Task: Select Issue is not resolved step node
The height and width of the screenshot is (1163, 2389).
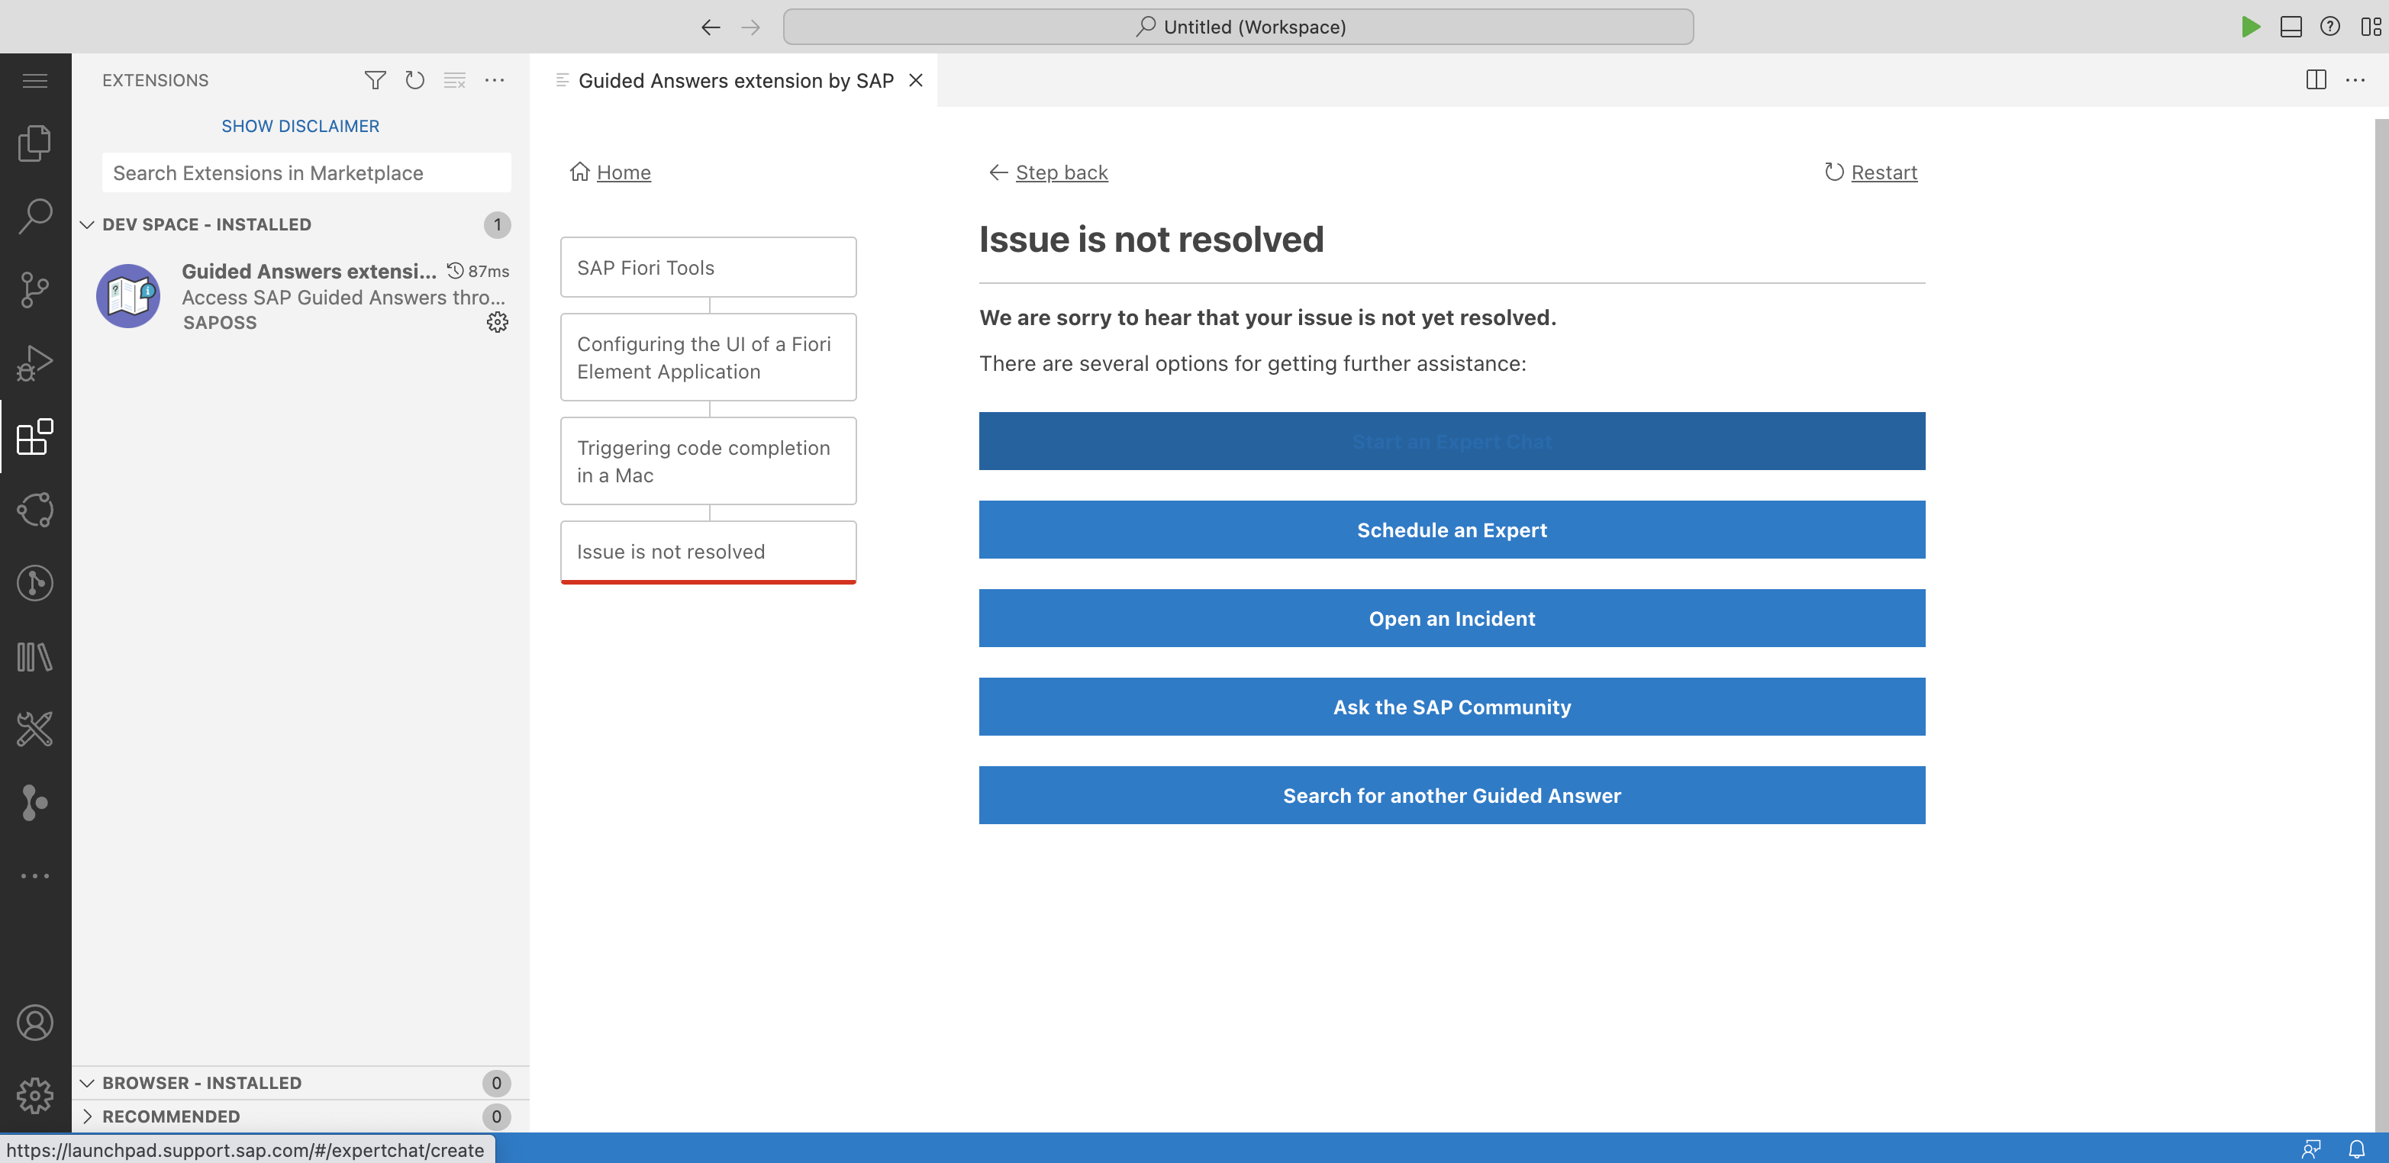Action: (x=708, y=552)
